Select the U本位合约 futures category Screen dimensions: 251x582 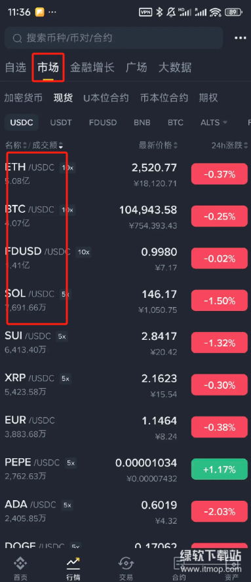[106, 98]
